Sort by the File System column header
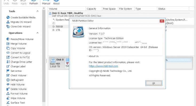Image resolution: width=196 pixels, height=106 pixels. click(126, 9)
